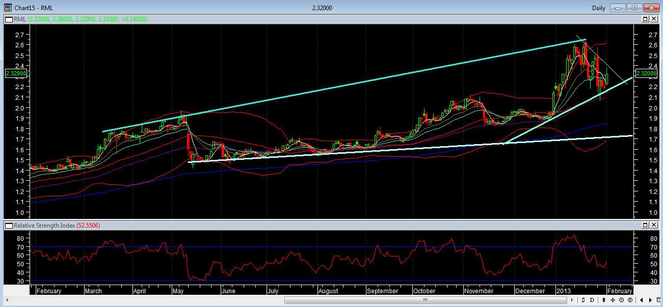Click the four-way pan arrows icon
This screenshot has height=307, width=663.
point(613,300)
